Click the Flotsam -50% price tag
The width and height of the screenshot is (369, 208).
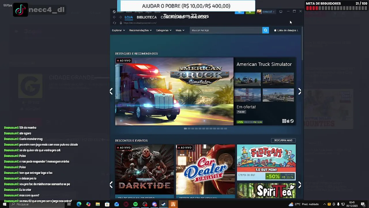(280, 176)
